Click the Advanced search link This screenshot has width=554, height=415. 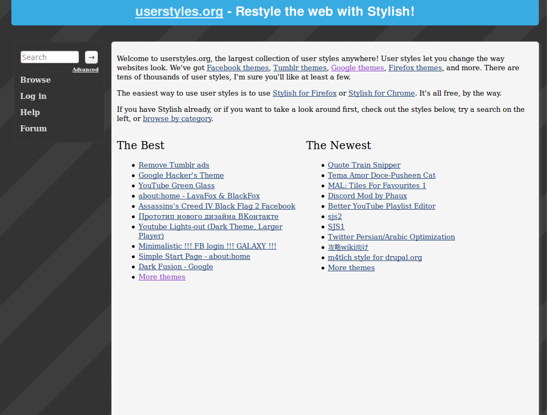[x=85, y=69]
